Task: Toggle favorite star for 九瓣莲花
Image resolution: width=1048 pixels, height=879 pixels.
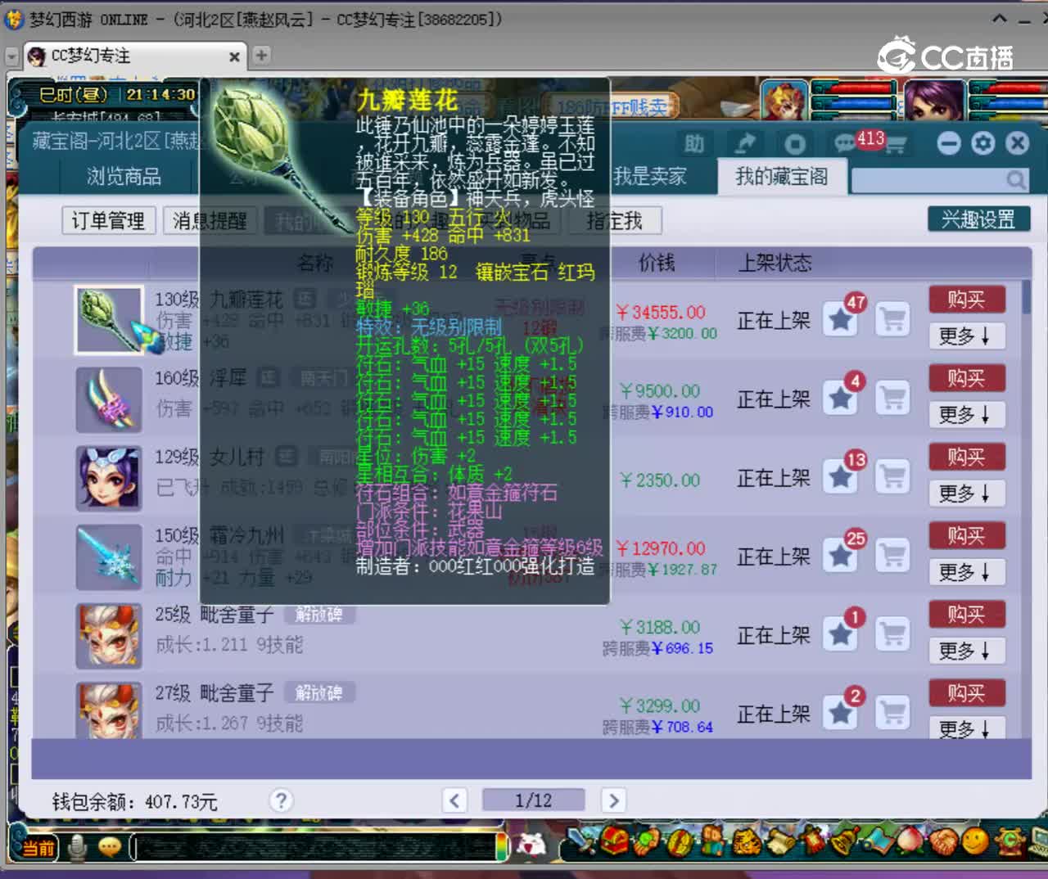Action: pyautogui.click(x=841, y=318)
